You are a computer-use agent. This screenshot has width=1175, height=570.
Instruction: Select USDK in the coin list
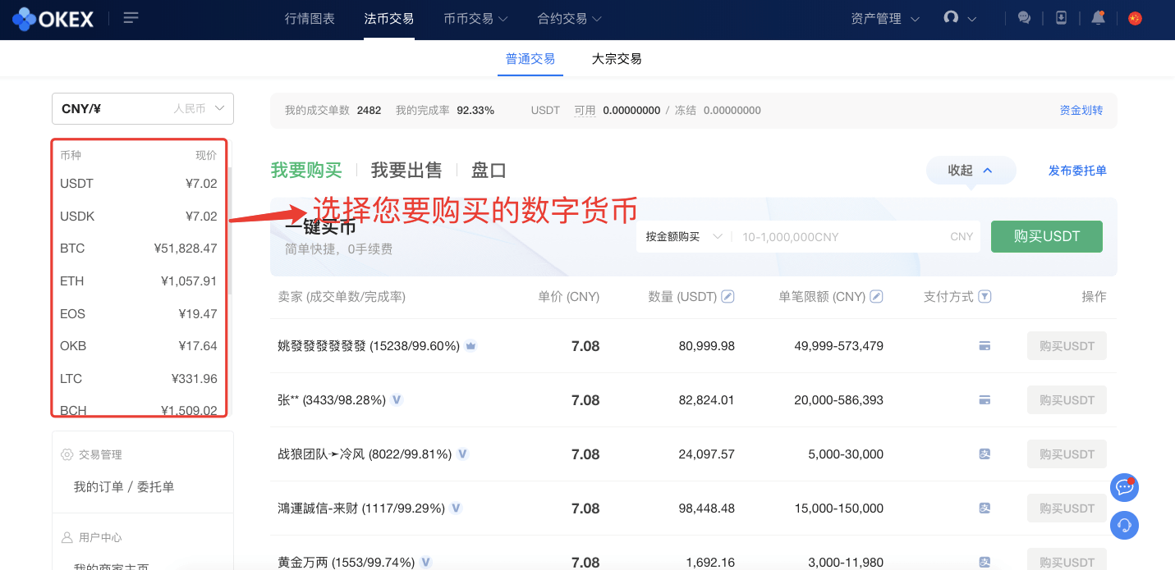pyautogui.click(x=139, y=217)
